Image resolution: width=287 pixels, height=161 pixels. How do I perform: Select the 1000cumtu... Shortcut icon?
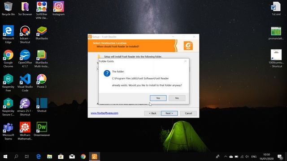click(x=276, y=59)
